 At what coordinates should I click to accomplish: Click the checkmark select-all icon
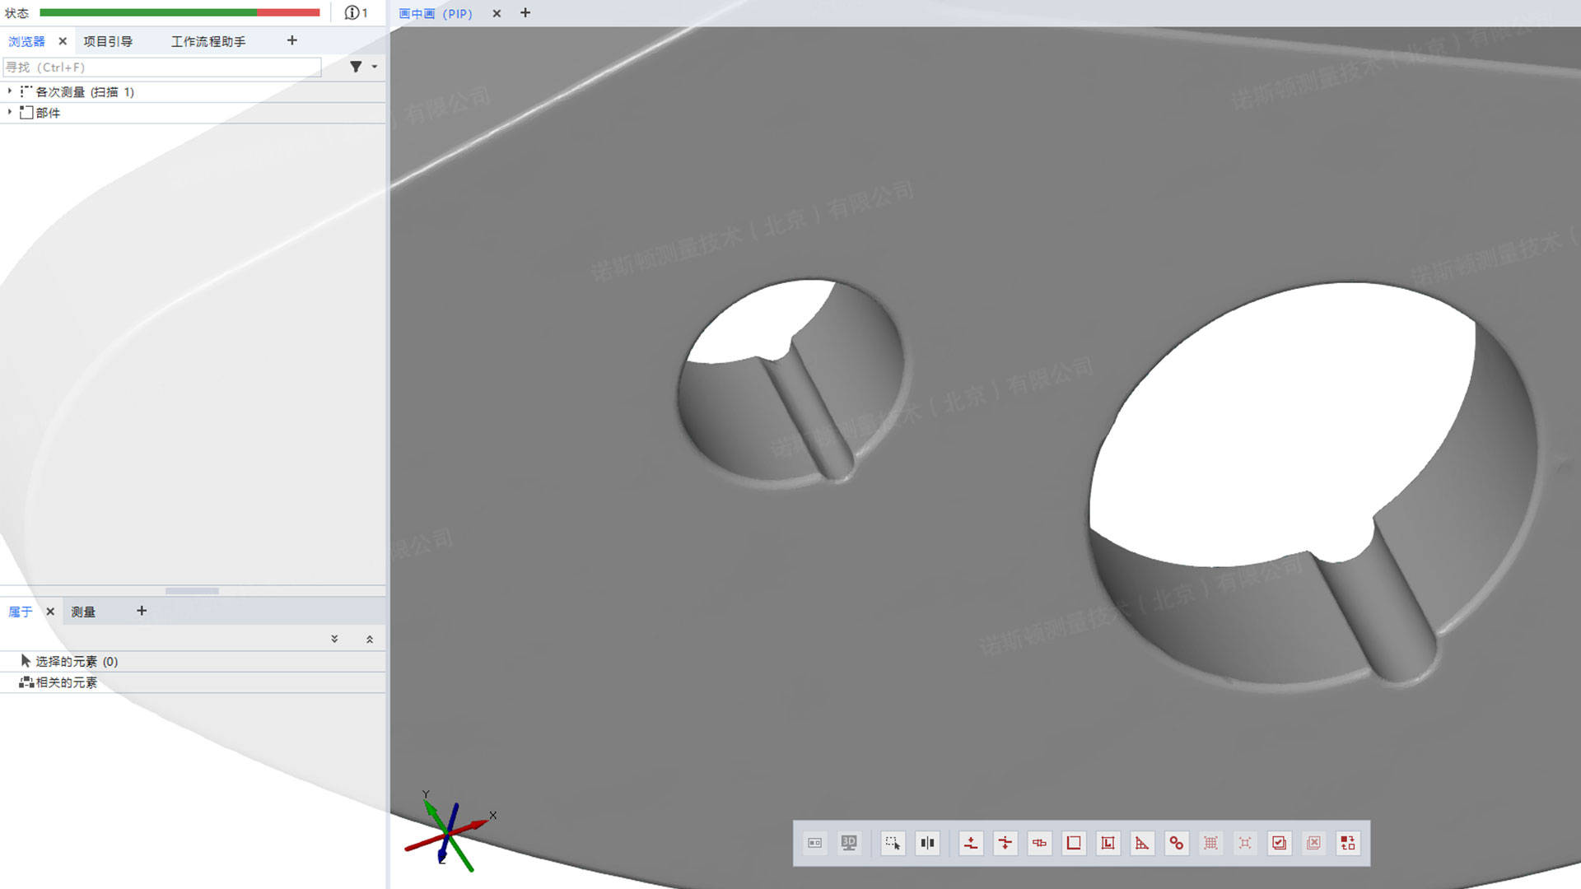pos(1279,843)
